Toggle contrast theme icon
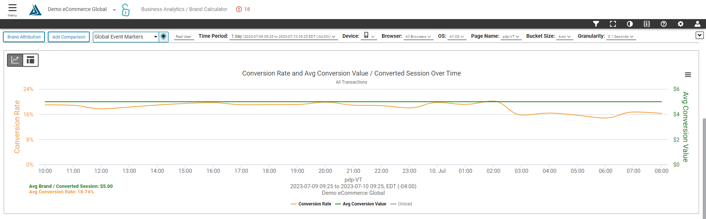The width and height of the screenshot is (706, 219). (630, 24)
